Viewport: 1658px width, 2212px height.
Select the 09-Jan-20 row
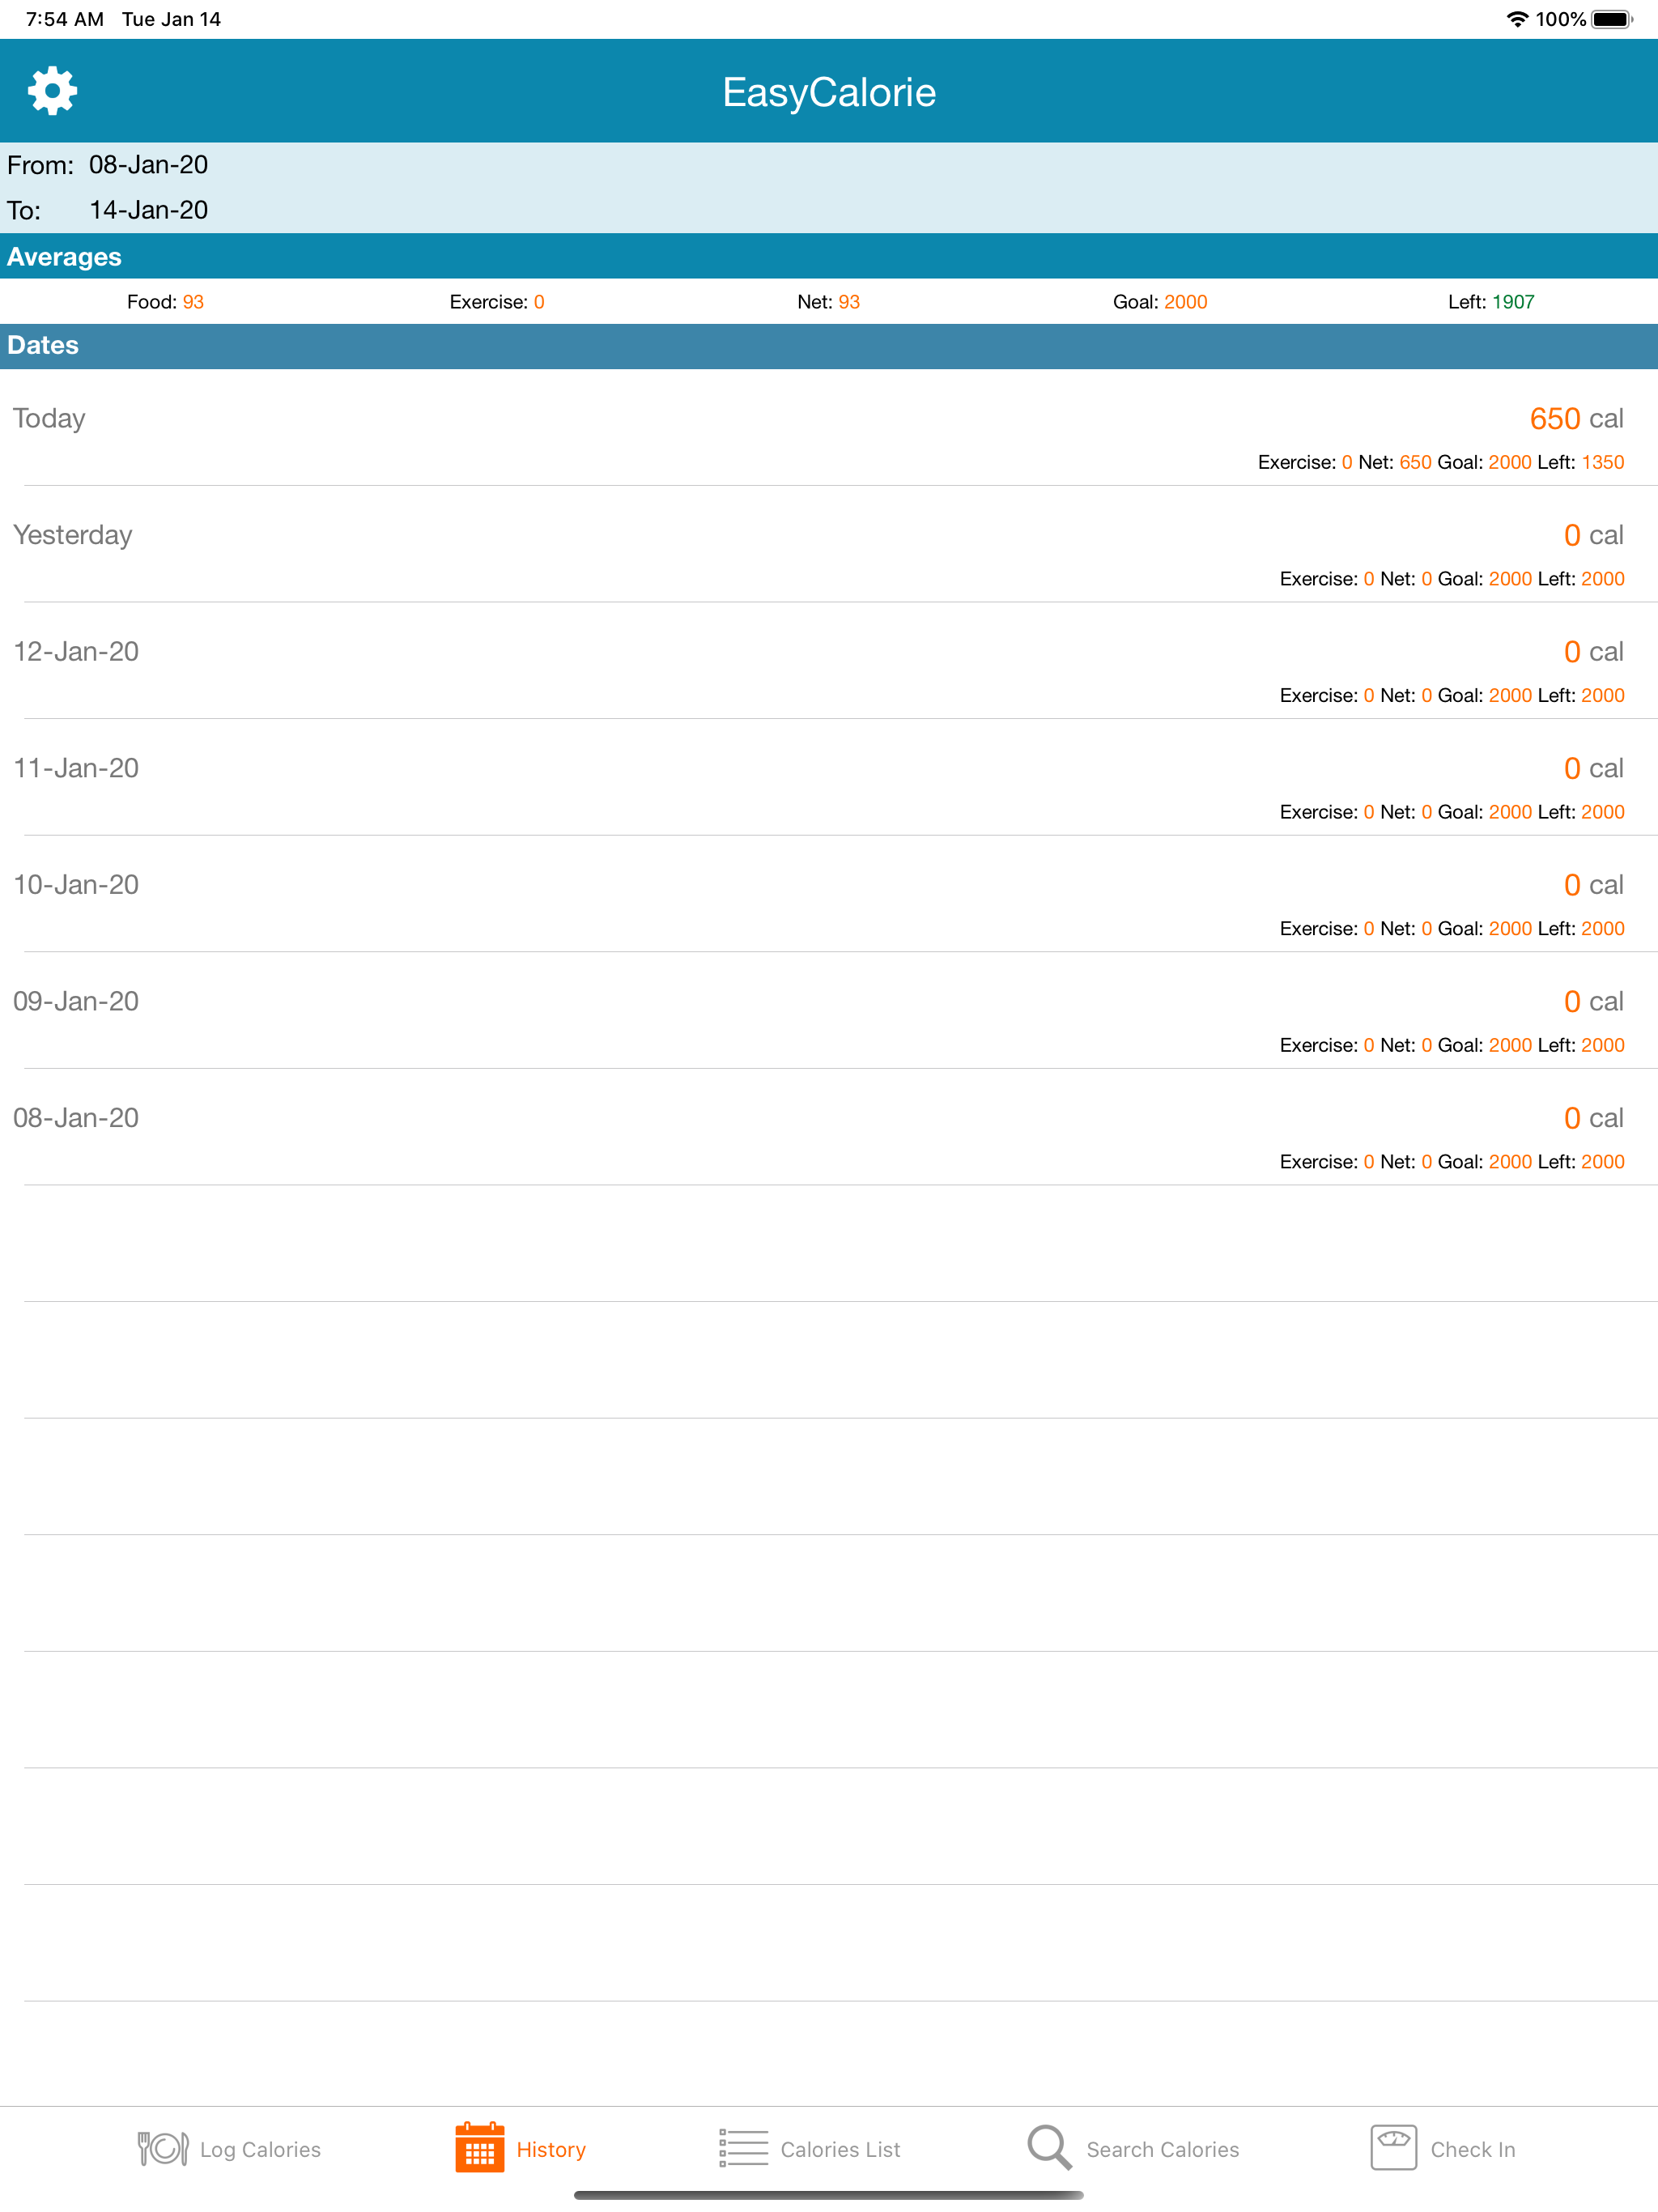(829, 1010)
